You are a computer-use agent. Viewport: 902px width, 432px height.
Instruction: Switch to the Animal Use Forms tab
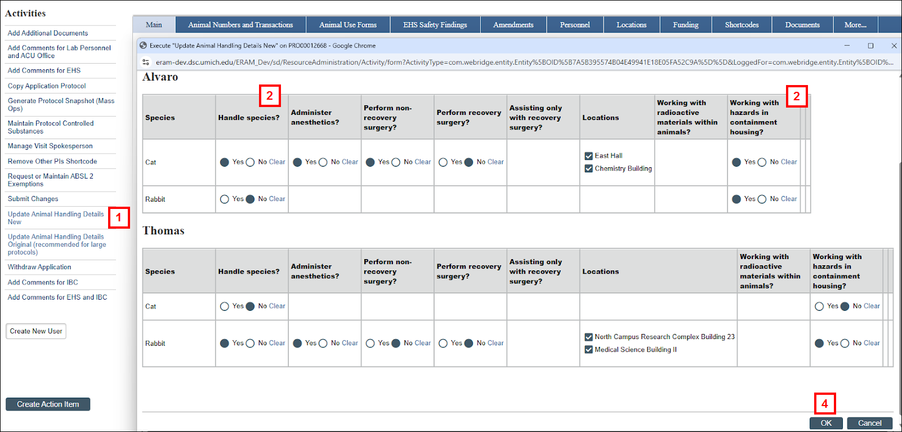[348, 25]
